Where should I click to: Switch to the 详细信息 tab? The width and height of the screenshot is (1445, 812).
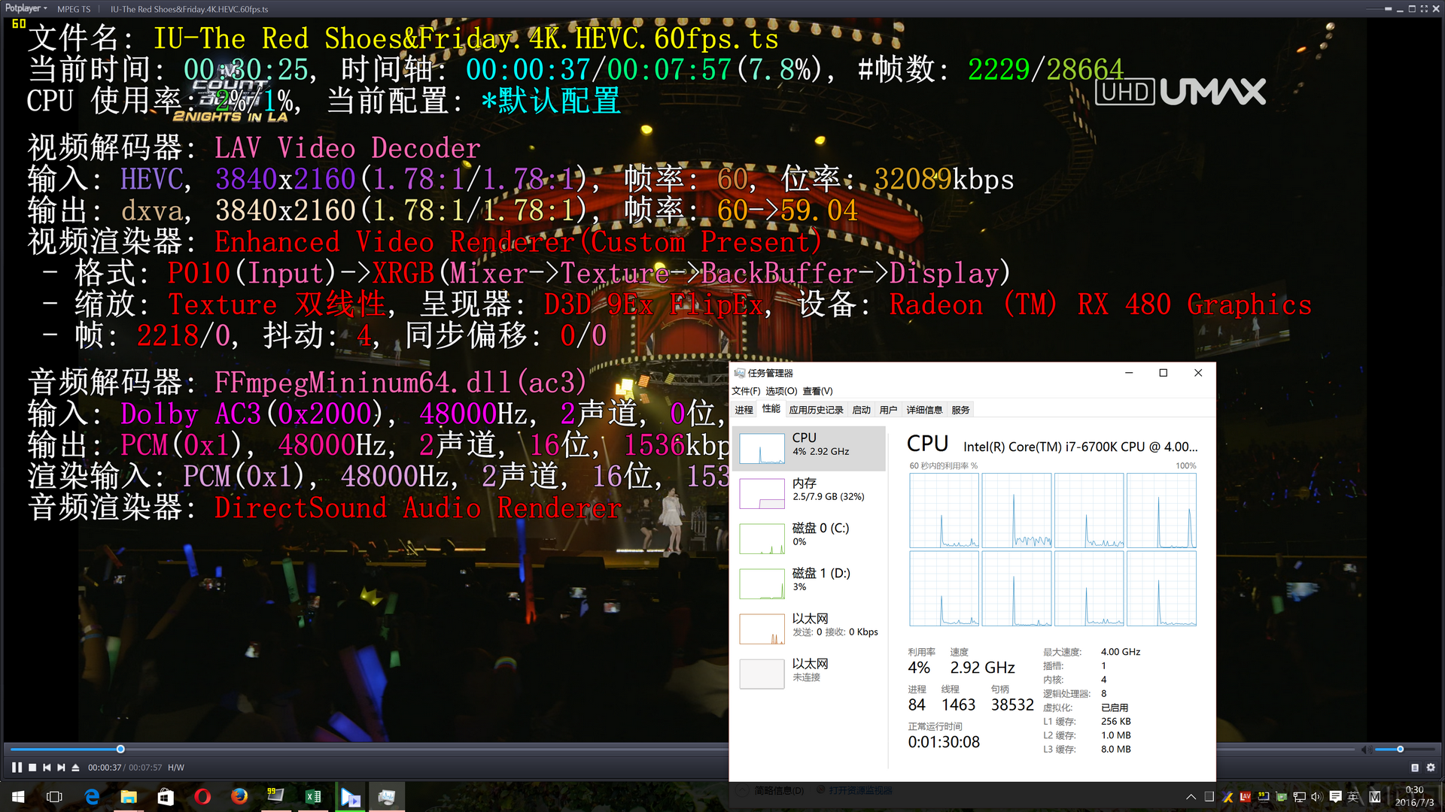tap(924, 410)
